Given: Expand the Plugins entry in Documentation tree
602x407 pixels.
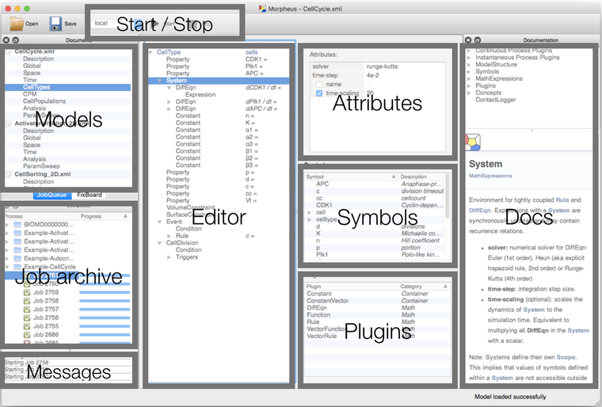Looking at the screenshot, I should coord(470,86).
